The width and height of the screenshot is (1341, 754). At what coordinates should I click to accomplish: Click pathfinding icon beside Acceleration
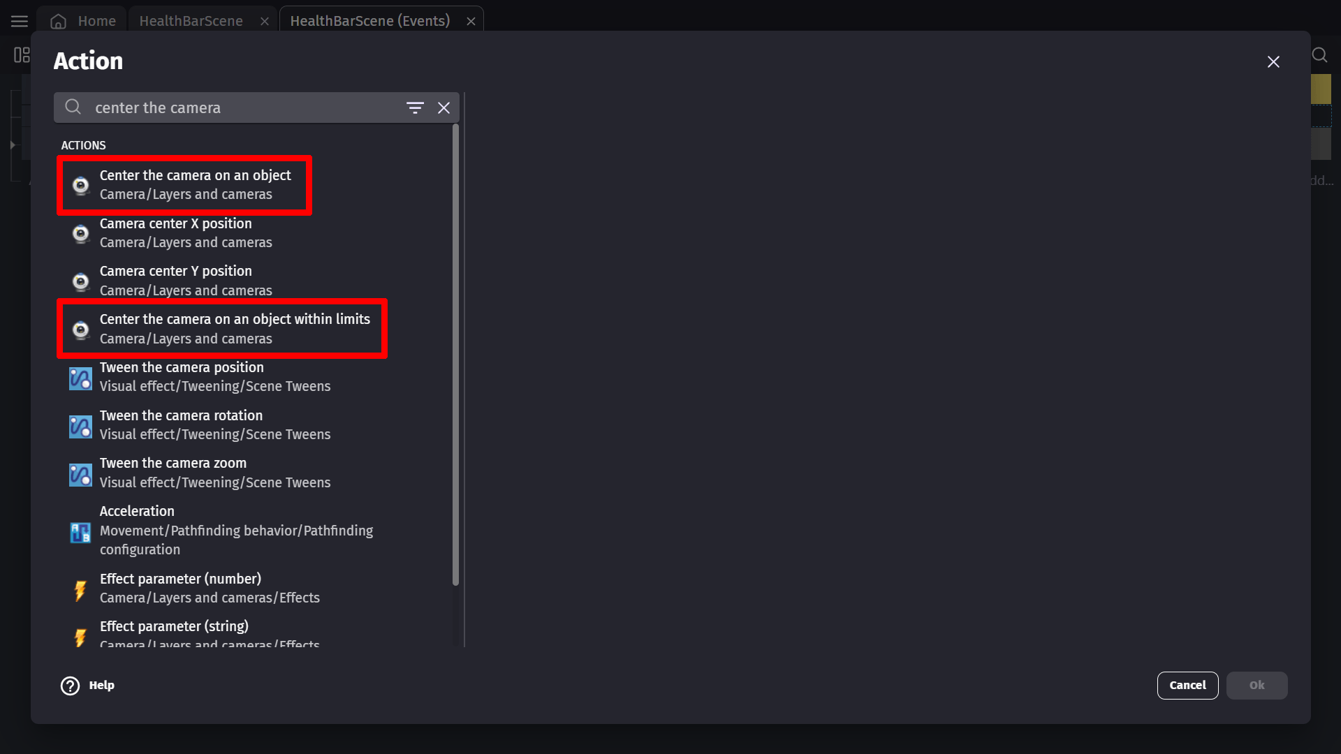(x=80, y=531)
